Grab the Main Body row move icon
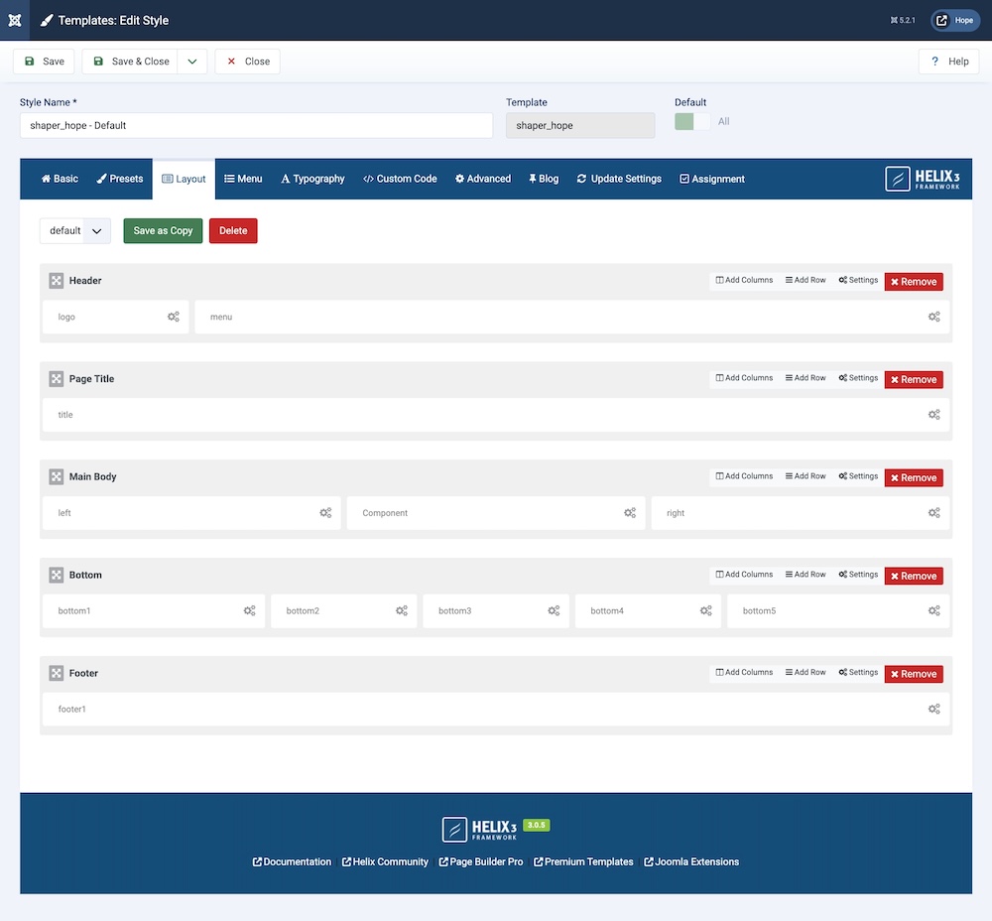This screenshot has height=921, width=992. click(x=57, y=477)
